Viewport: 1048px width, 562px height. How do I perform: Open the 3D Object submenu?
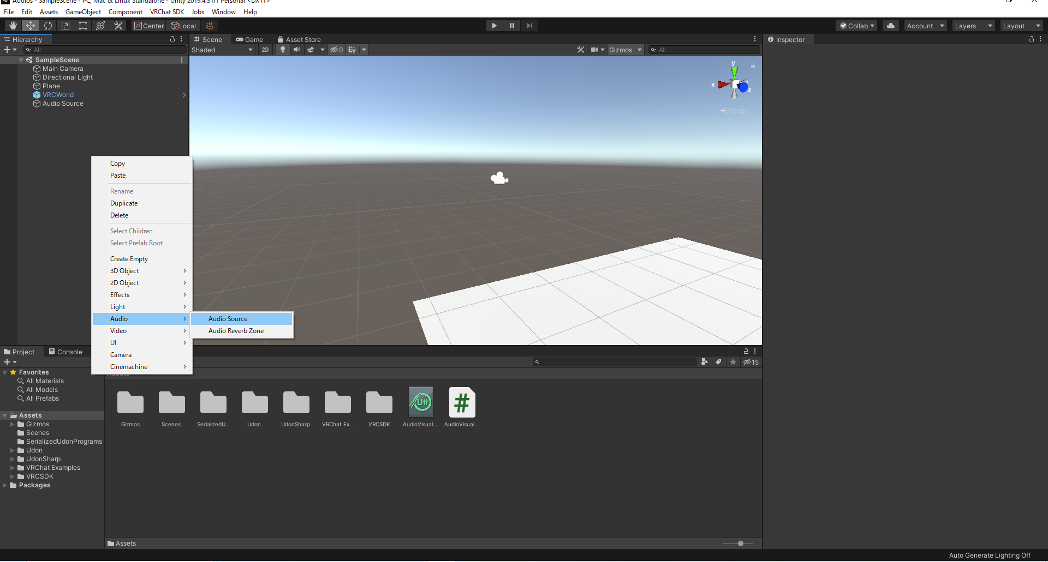[x=142, y=271]
